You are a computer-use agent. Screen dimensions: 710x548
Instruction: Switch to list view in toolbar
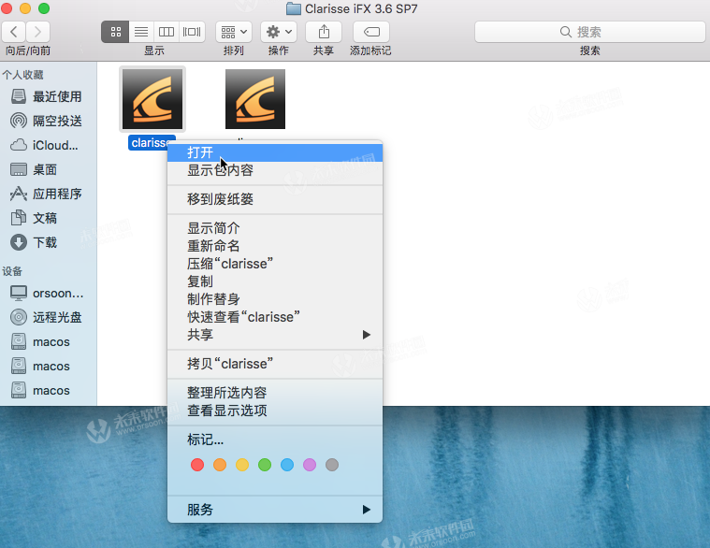(141, 32)
